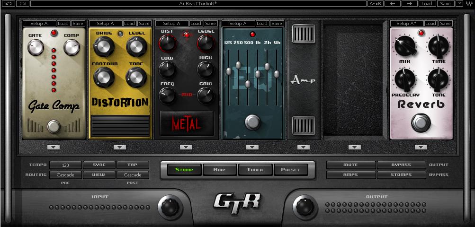Toggle the EQ pedal footswitch
The height and width of the screenshot is (227, 475).
coord(252,122)
